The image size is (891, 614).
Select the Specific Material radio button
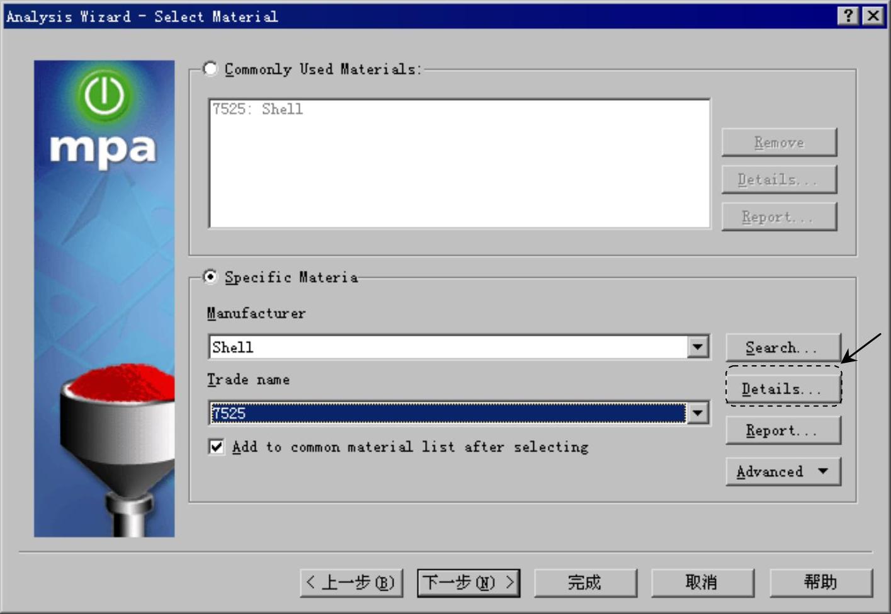[210, 276]
